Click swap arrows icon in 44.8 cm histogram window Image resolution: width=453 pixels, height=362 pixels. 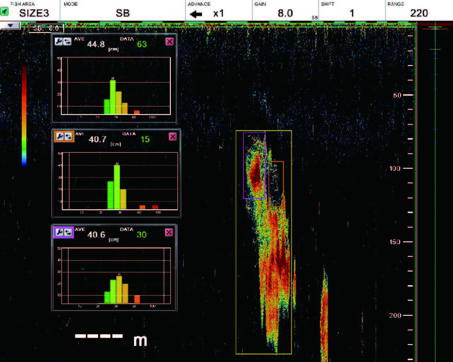tap(67, 41)
